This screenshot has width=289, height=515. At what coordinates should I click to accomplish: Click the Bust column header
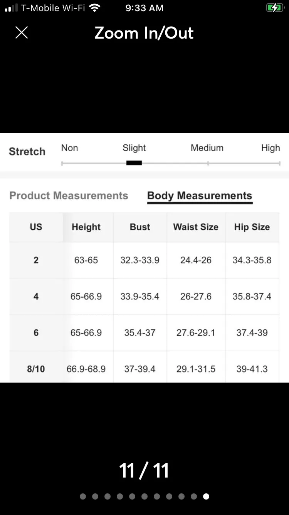click(x=140, y=227)
